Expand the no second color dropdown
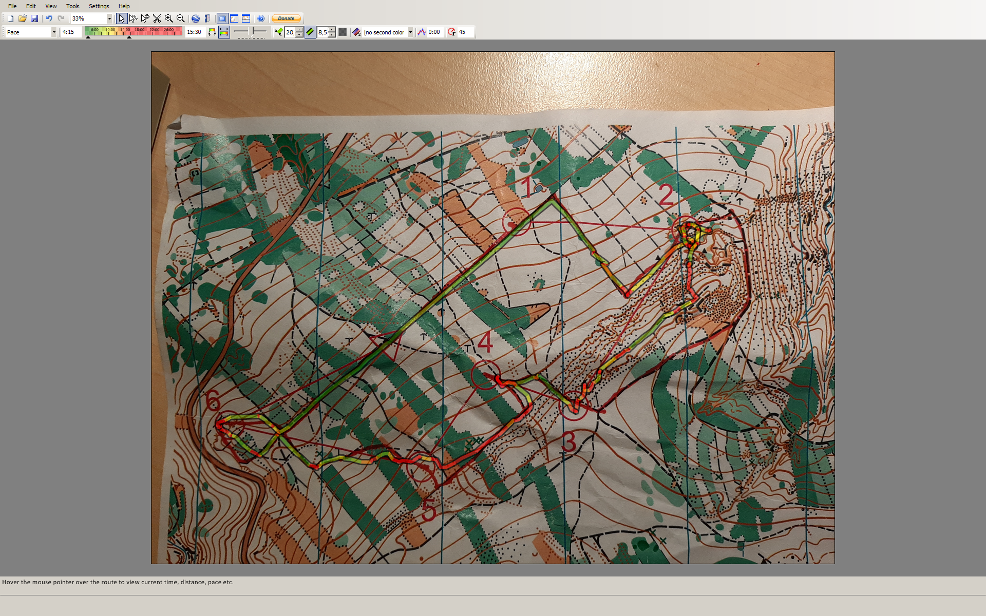This screenshot has height=616, width=986. pyautogui.click(x=410, y=32)
